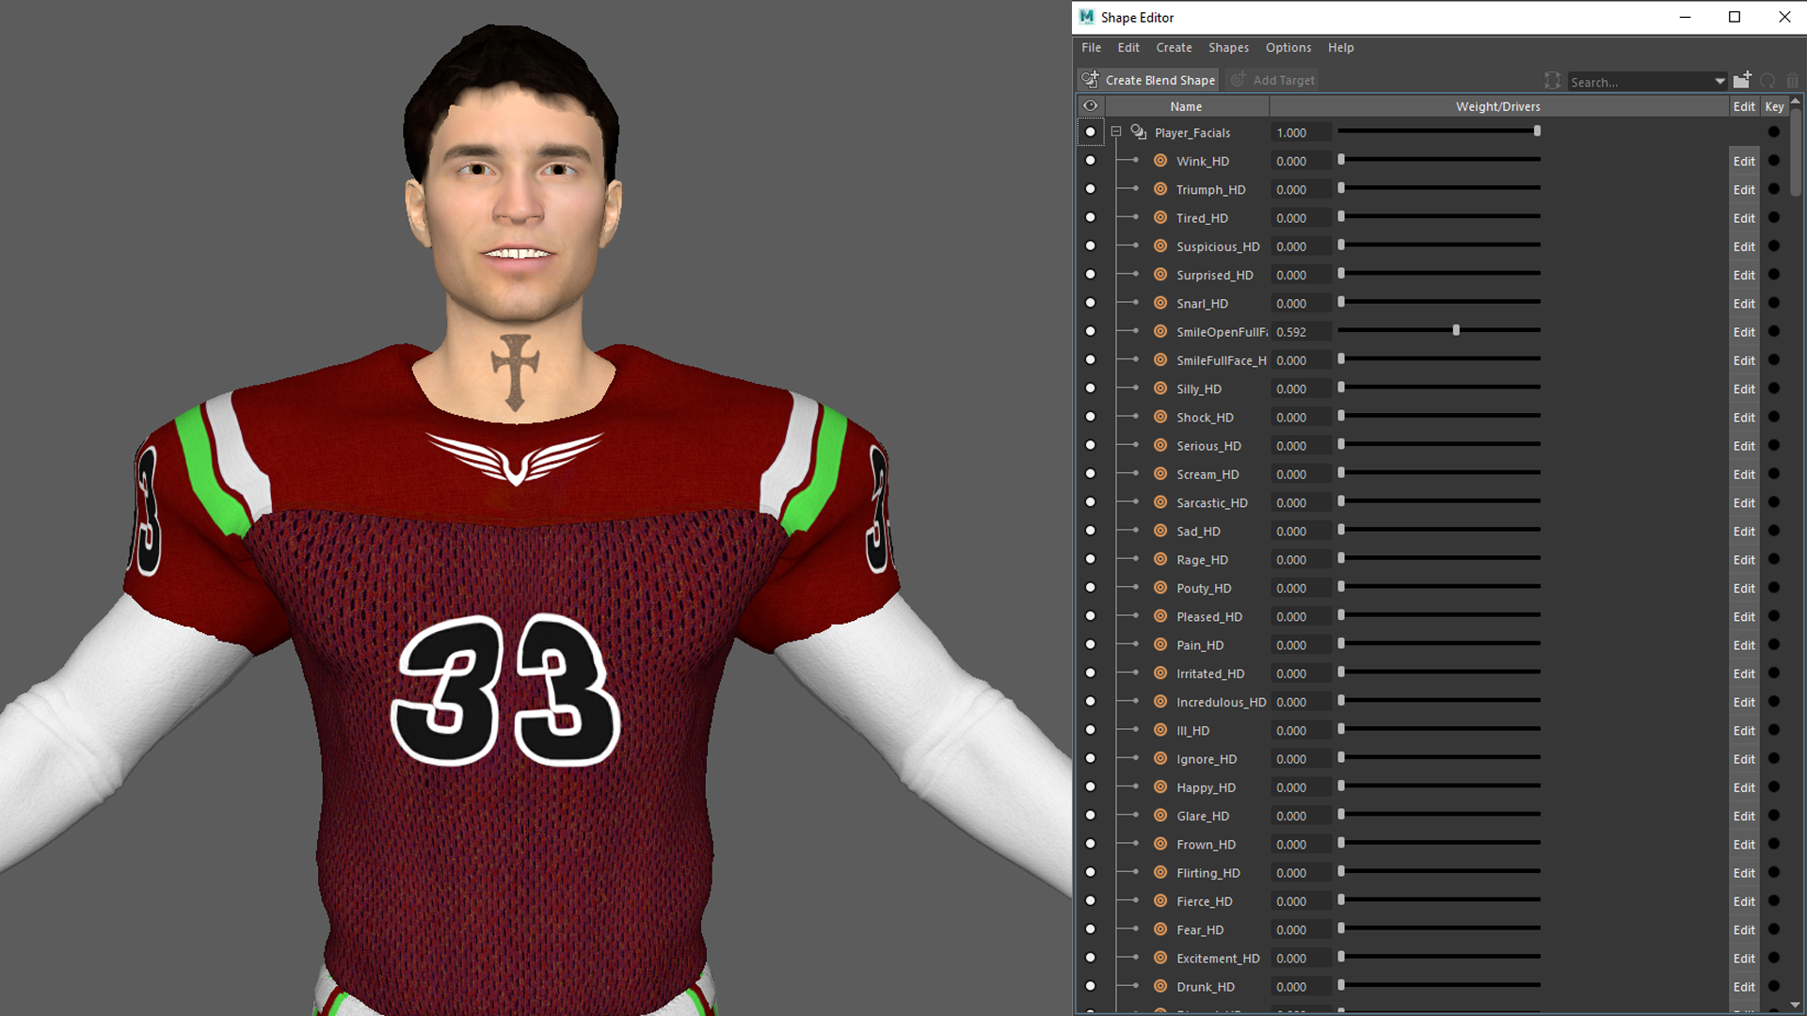Click Edit button for Surprised_HD
The image size is (1807, 1016).
[x=1744, y=276]
